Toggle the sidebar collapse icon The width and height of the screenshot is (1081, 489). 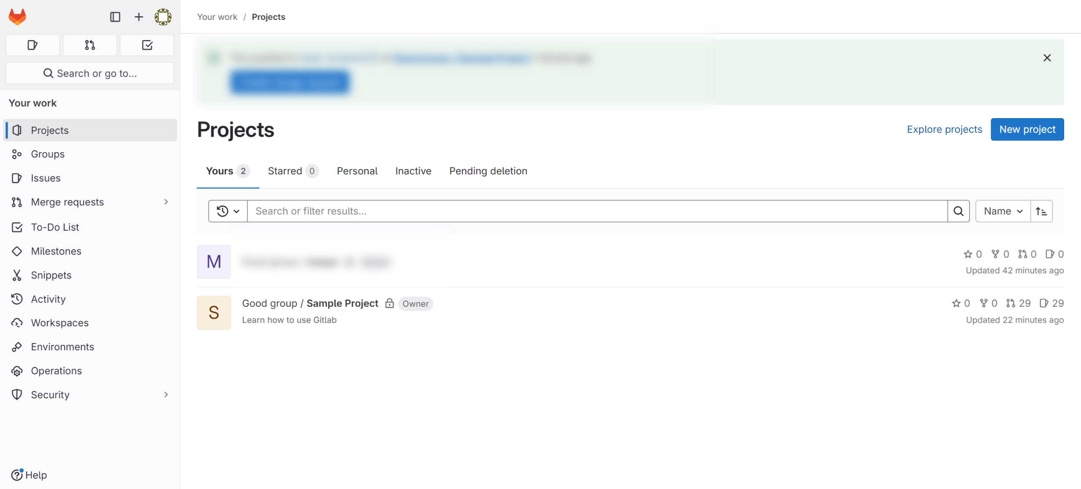[115, 17]
